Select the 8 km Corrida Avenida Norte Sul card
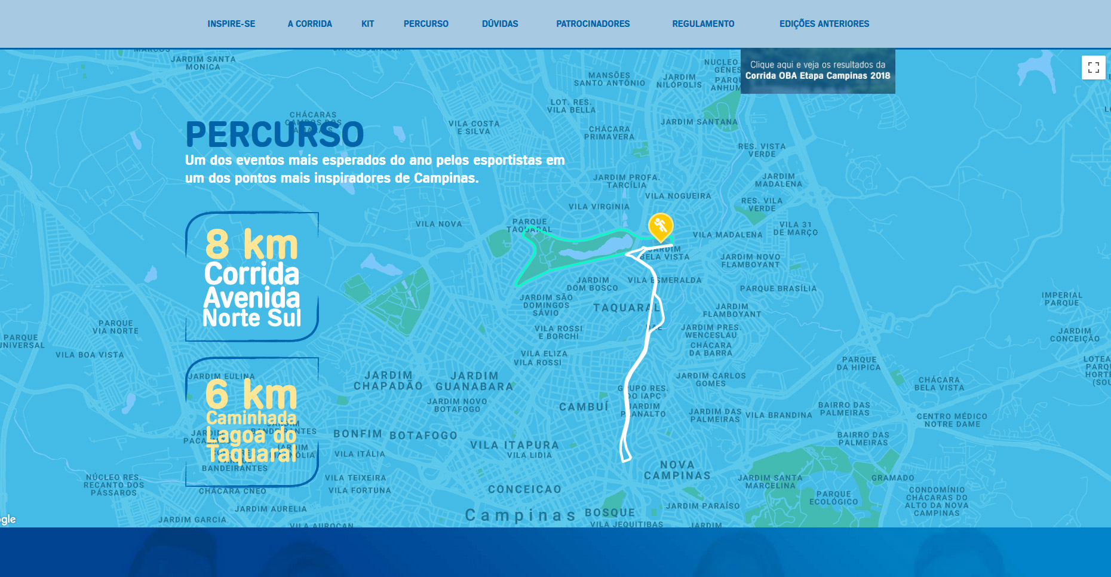Image resolution: width=1111 pixels, height=577 pixels. [x=252, y=277]
